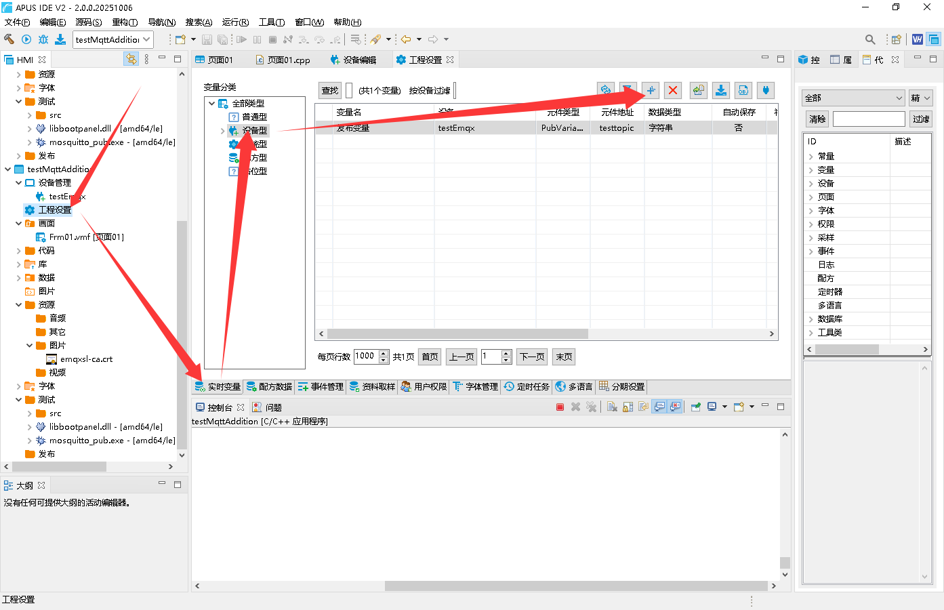
Task: Click the OBJ export icon
Action: [743, 90]
